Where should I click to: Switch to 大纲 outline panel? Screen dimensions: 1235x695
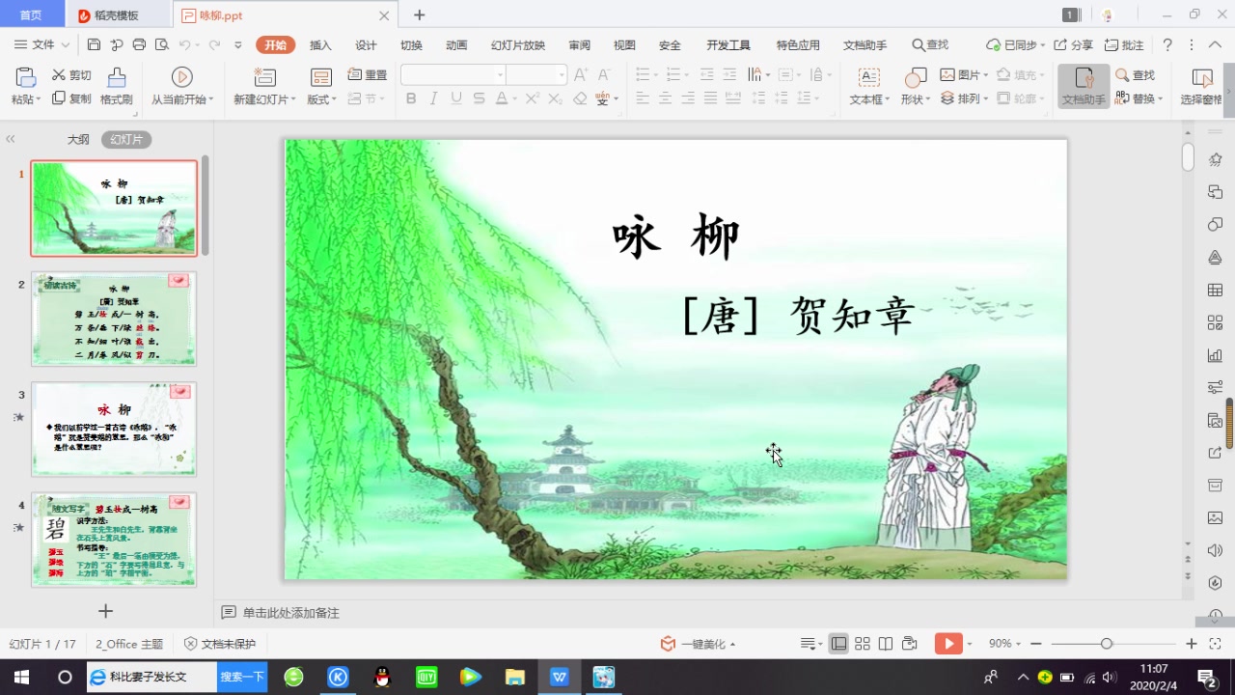(x=78, y=139)
